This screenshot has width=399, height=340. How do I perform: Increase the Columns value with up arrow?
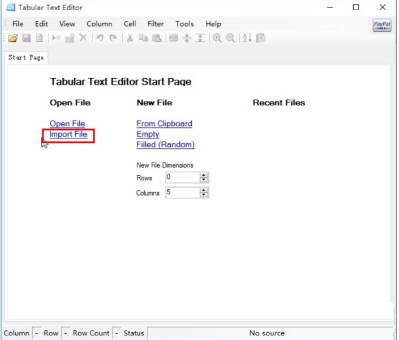[x=204, y=190]
